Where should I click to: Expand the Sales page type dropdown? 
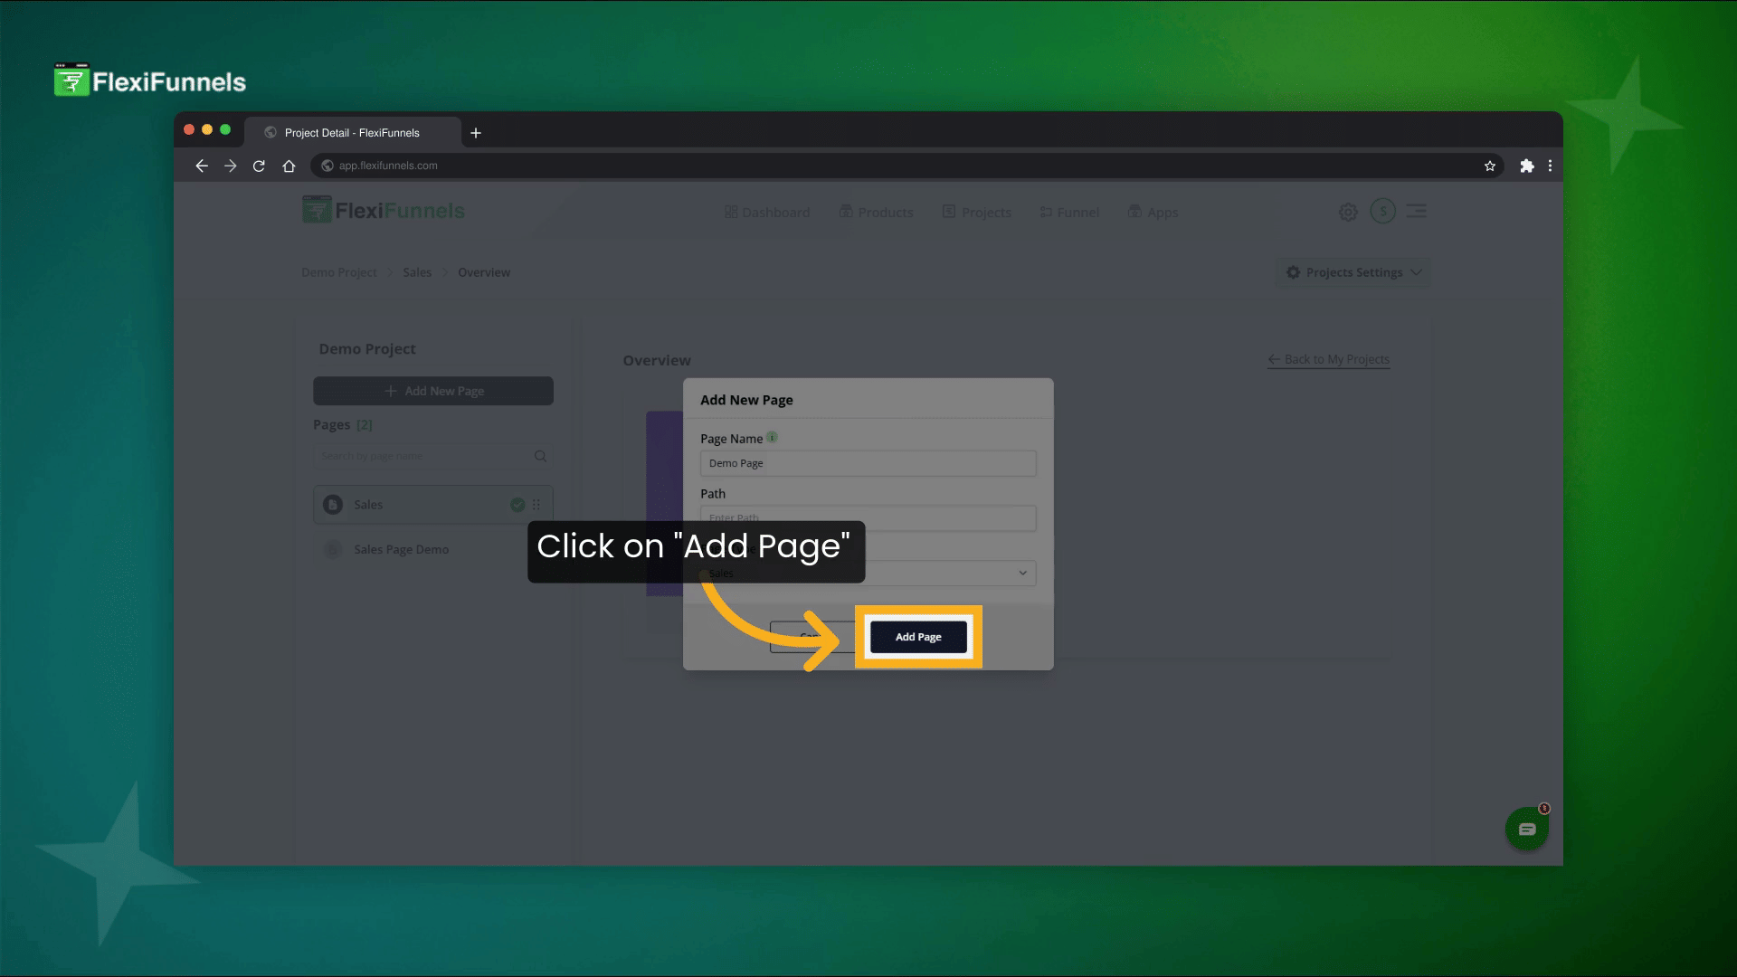click(x=1022, y=573)
